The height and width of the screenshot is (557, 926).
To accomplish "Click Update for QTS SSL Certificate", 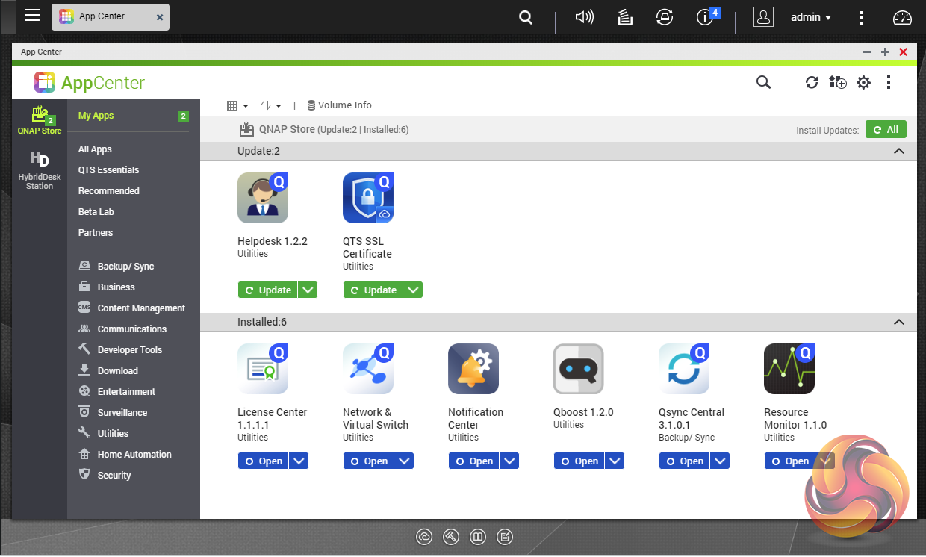I will (x=373, y=290).
